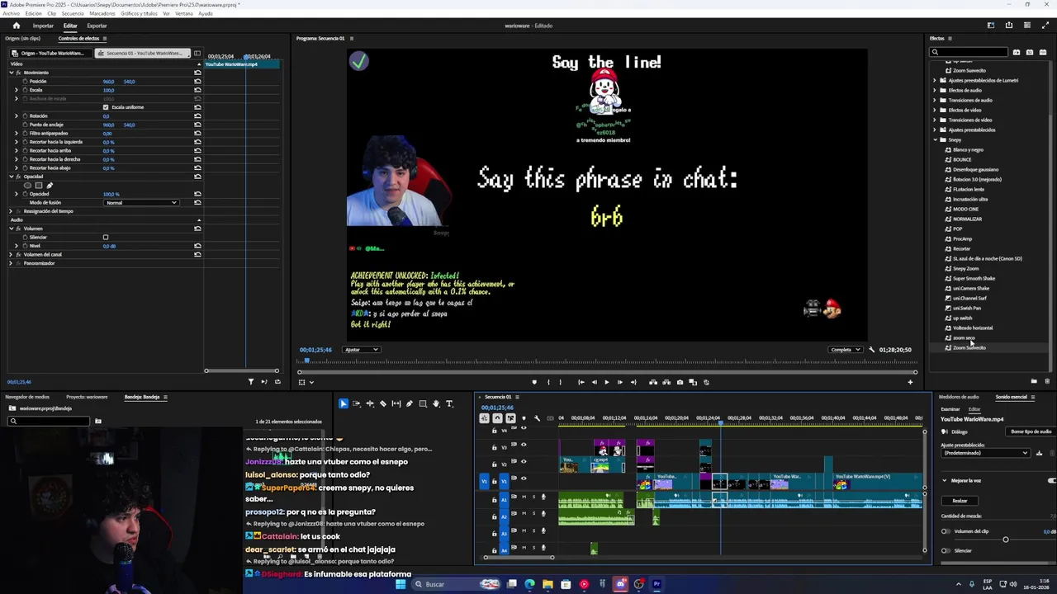
Task: Toggle the Posición animation stopwatch
Action: coord(24,81)
